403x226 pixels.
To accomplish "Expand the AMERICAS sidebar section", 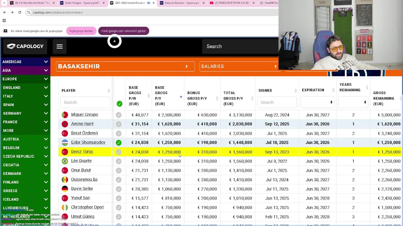I will pyautogui.click(x=25, y=62).
